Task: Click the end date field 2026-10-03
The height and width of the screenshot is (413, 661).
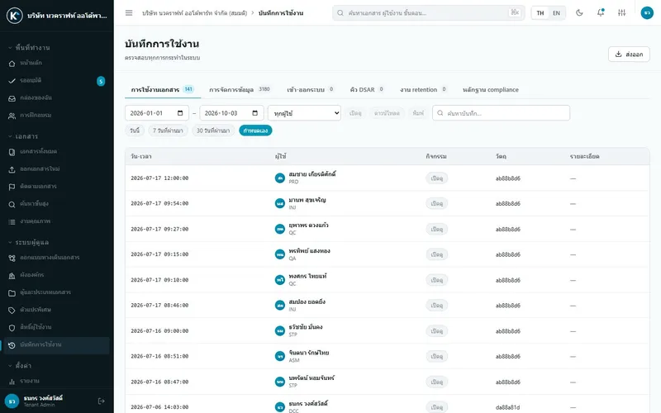Action: (x=231, y=113)
